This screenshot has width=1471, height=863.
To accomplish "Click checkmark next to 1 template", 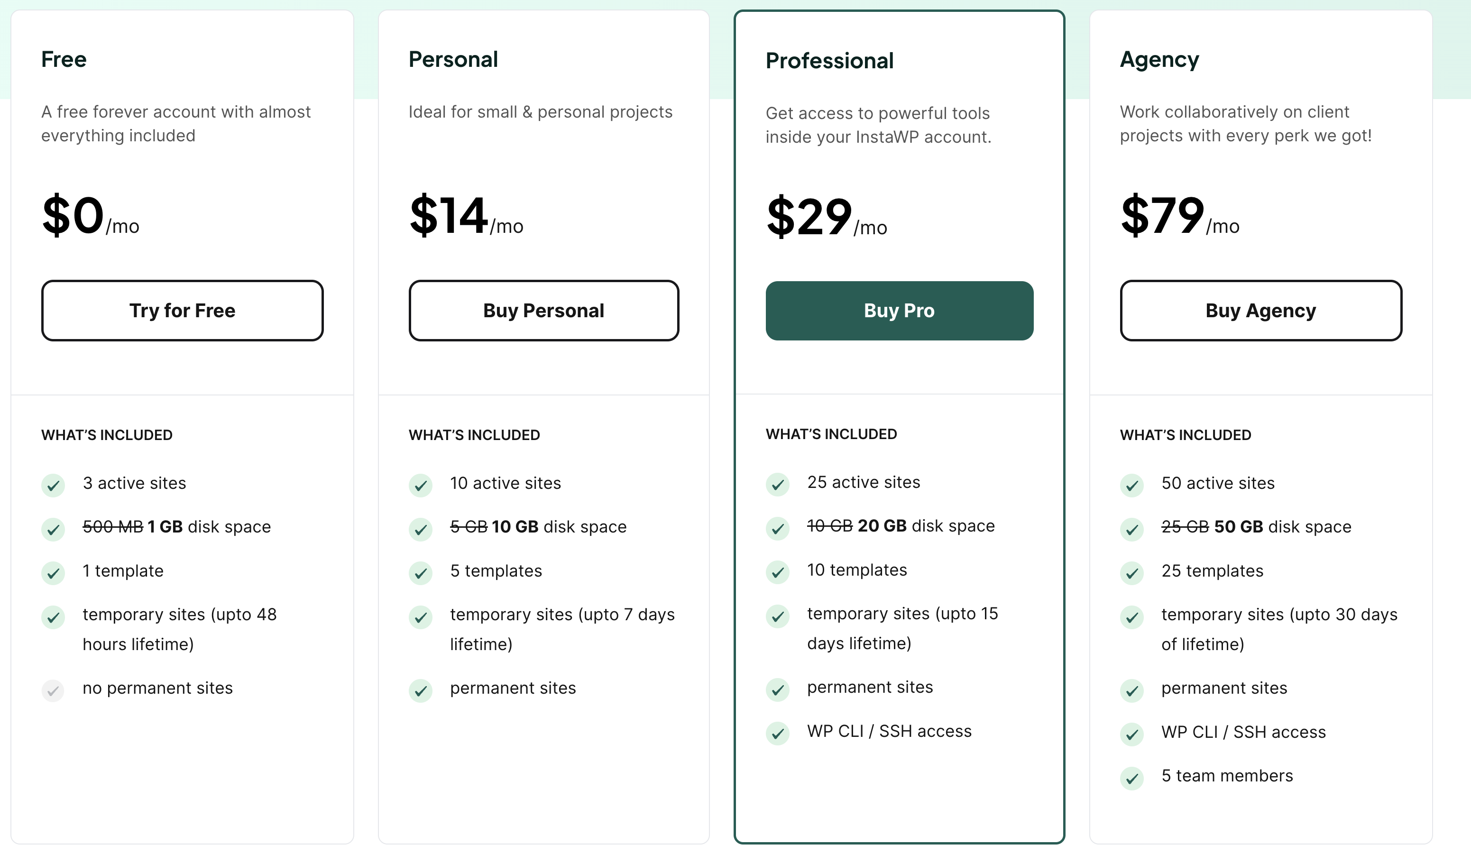I will (53, 573).
